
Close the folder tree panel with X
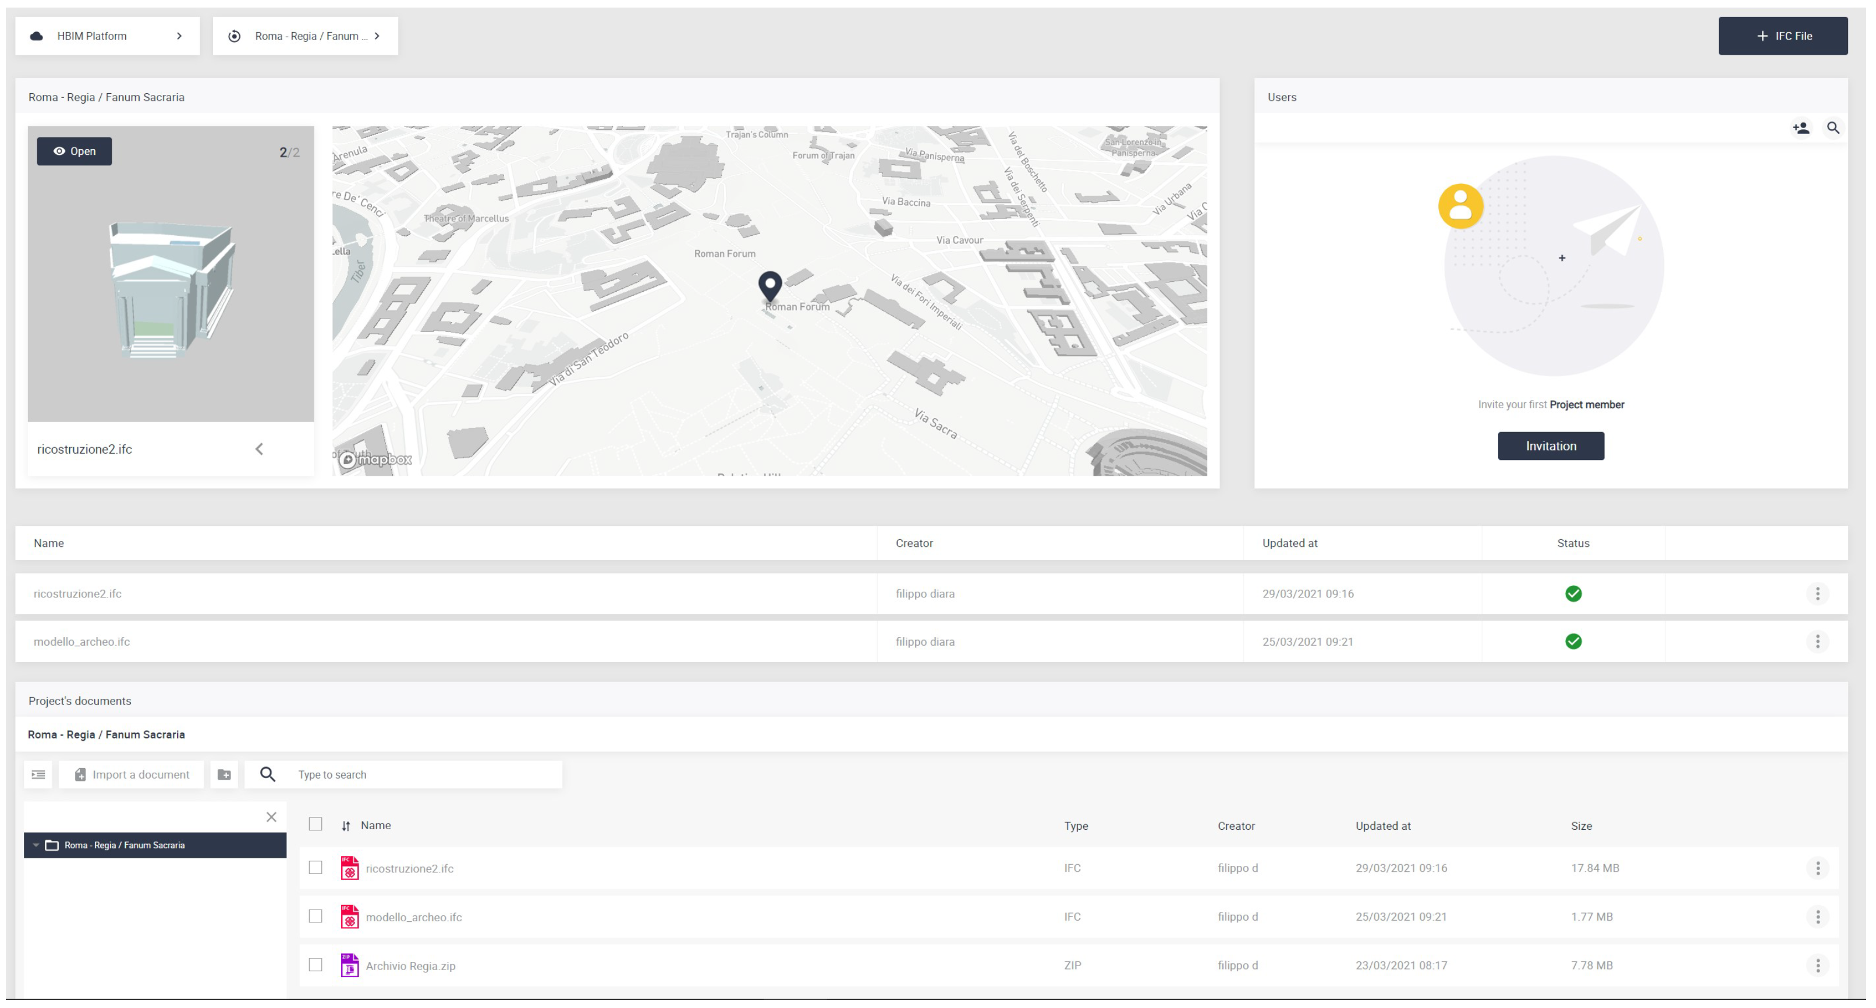click(x=271, y=817)
